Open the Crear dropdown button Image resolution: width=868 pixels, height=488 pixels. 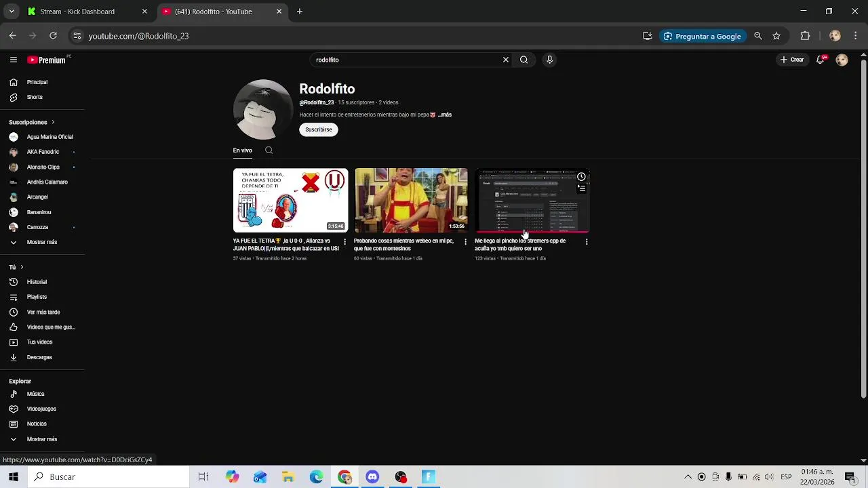click(792, 60)
